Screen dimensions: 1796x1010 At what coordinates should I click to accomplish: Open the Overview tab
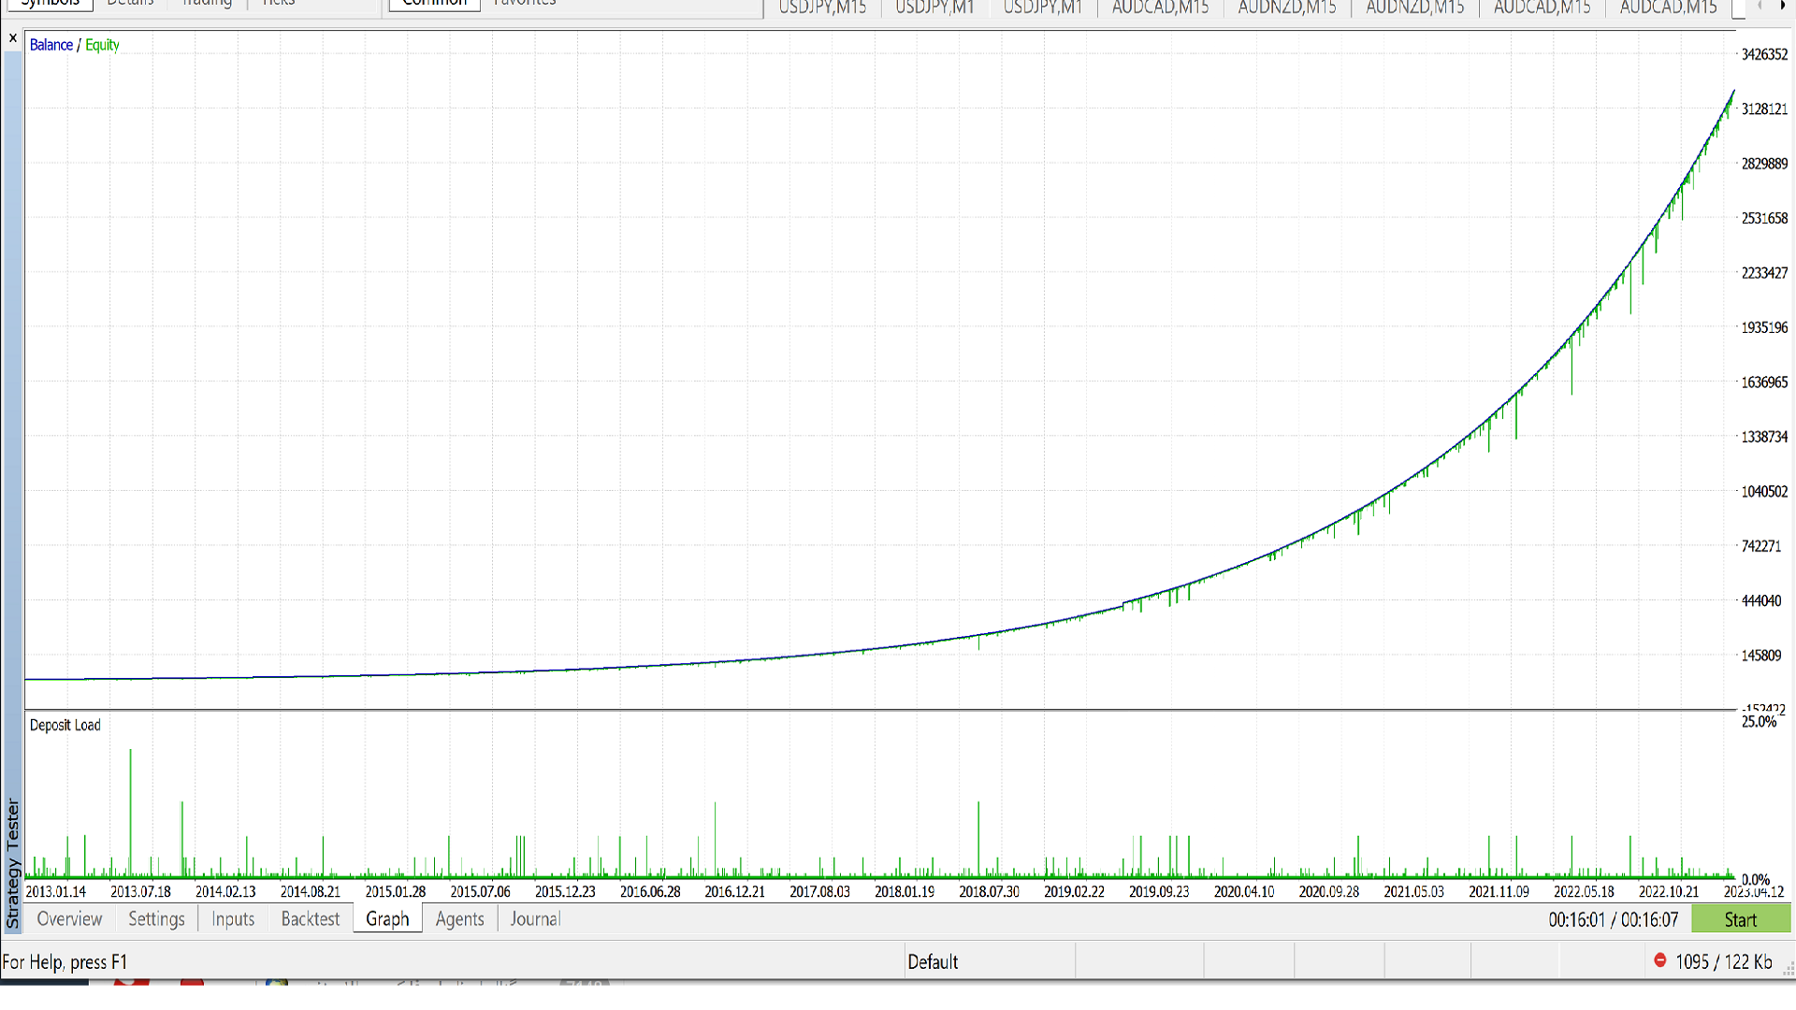pyautogui.click(x=69, y=919)
